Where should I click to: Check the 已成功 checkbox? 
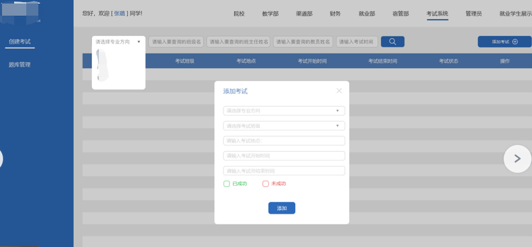(x=227, y=184)
